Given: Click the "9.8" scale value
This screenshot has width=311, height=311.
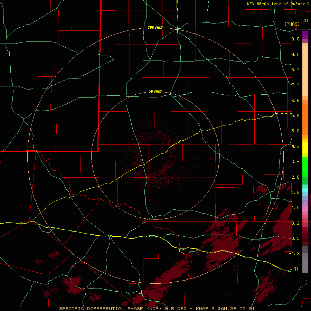Looking at the screenshot, I should pyautogui.click(x=295, y=39).
